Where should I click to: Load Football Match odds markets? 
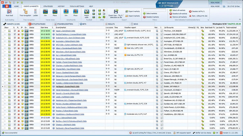tap(86, 14)
